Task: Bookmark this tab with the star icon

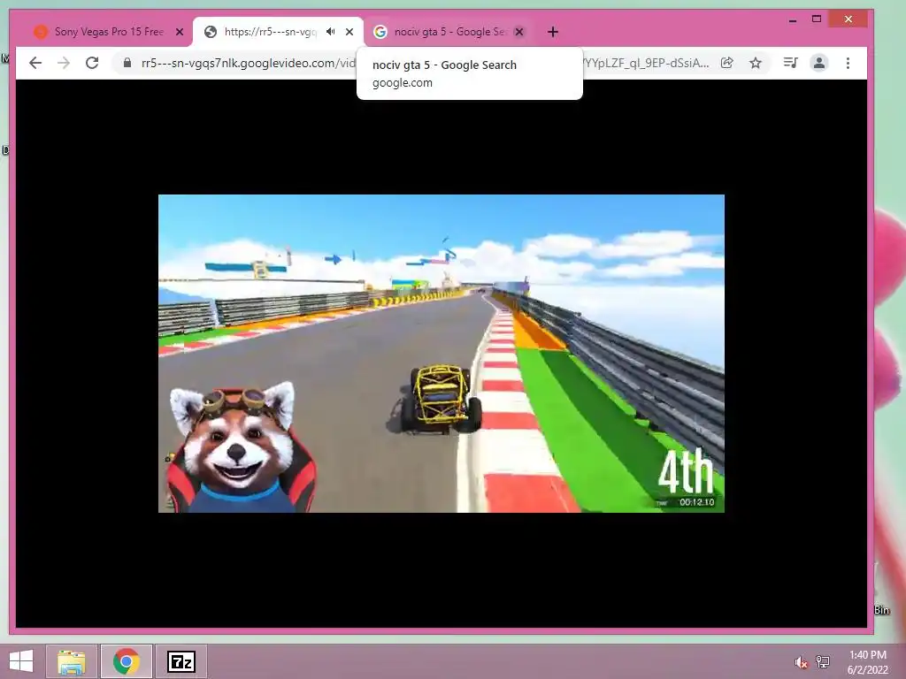Action: pyautogui.click(x=756, y=63)
